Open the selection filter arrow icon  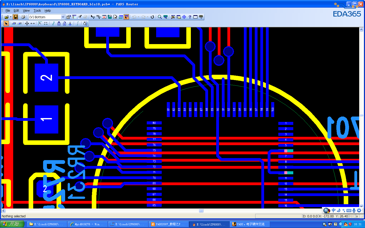point(93,17)
